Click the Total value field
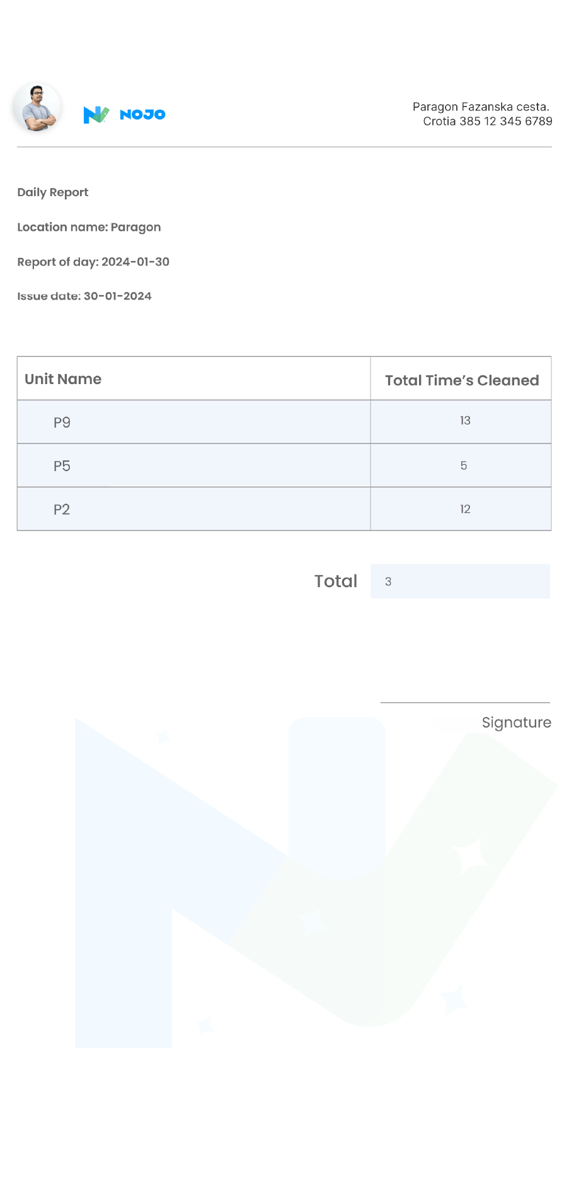Viewport: 569px width, 1180px height. pos(460,581)
